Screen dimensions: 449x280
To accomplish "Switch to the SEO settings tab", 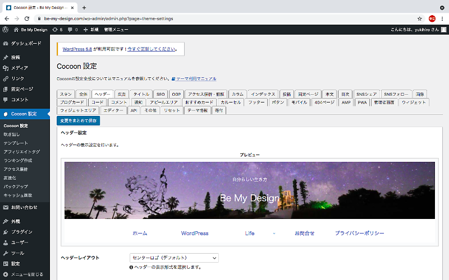I will pos(161,94).
